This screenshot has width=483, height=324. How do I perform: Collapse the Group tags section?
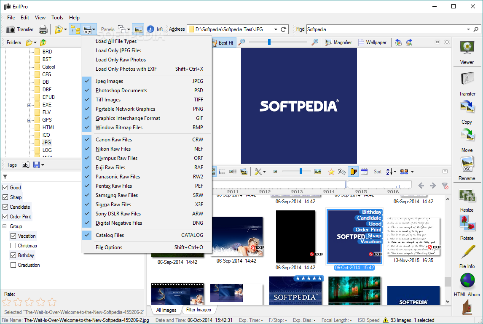[x=5, y=226]
